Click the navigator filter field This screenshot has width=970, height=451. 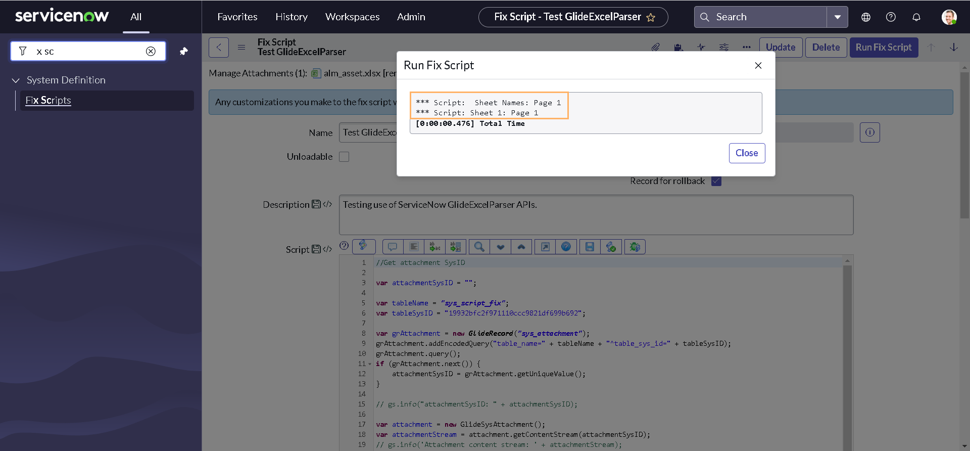pyautogui.click(x=88, y=51)
